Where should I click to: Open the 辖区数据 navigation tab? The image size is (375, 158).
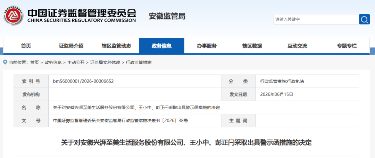click(252, 46)
